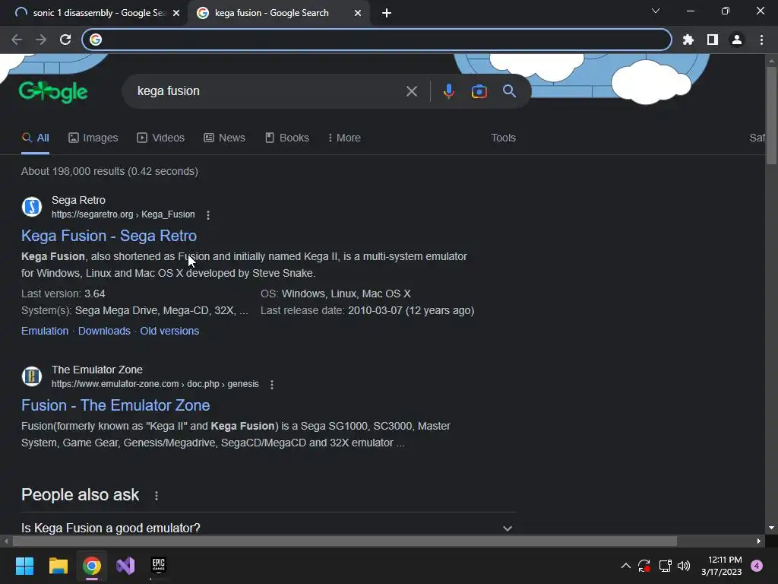Click the Emulator Zone site favicon
This screenshot has height=584, width=778.
tap(32, 376)
